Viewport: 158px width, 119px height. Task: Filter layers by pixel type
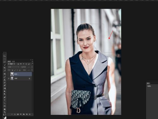click(18, 64)
